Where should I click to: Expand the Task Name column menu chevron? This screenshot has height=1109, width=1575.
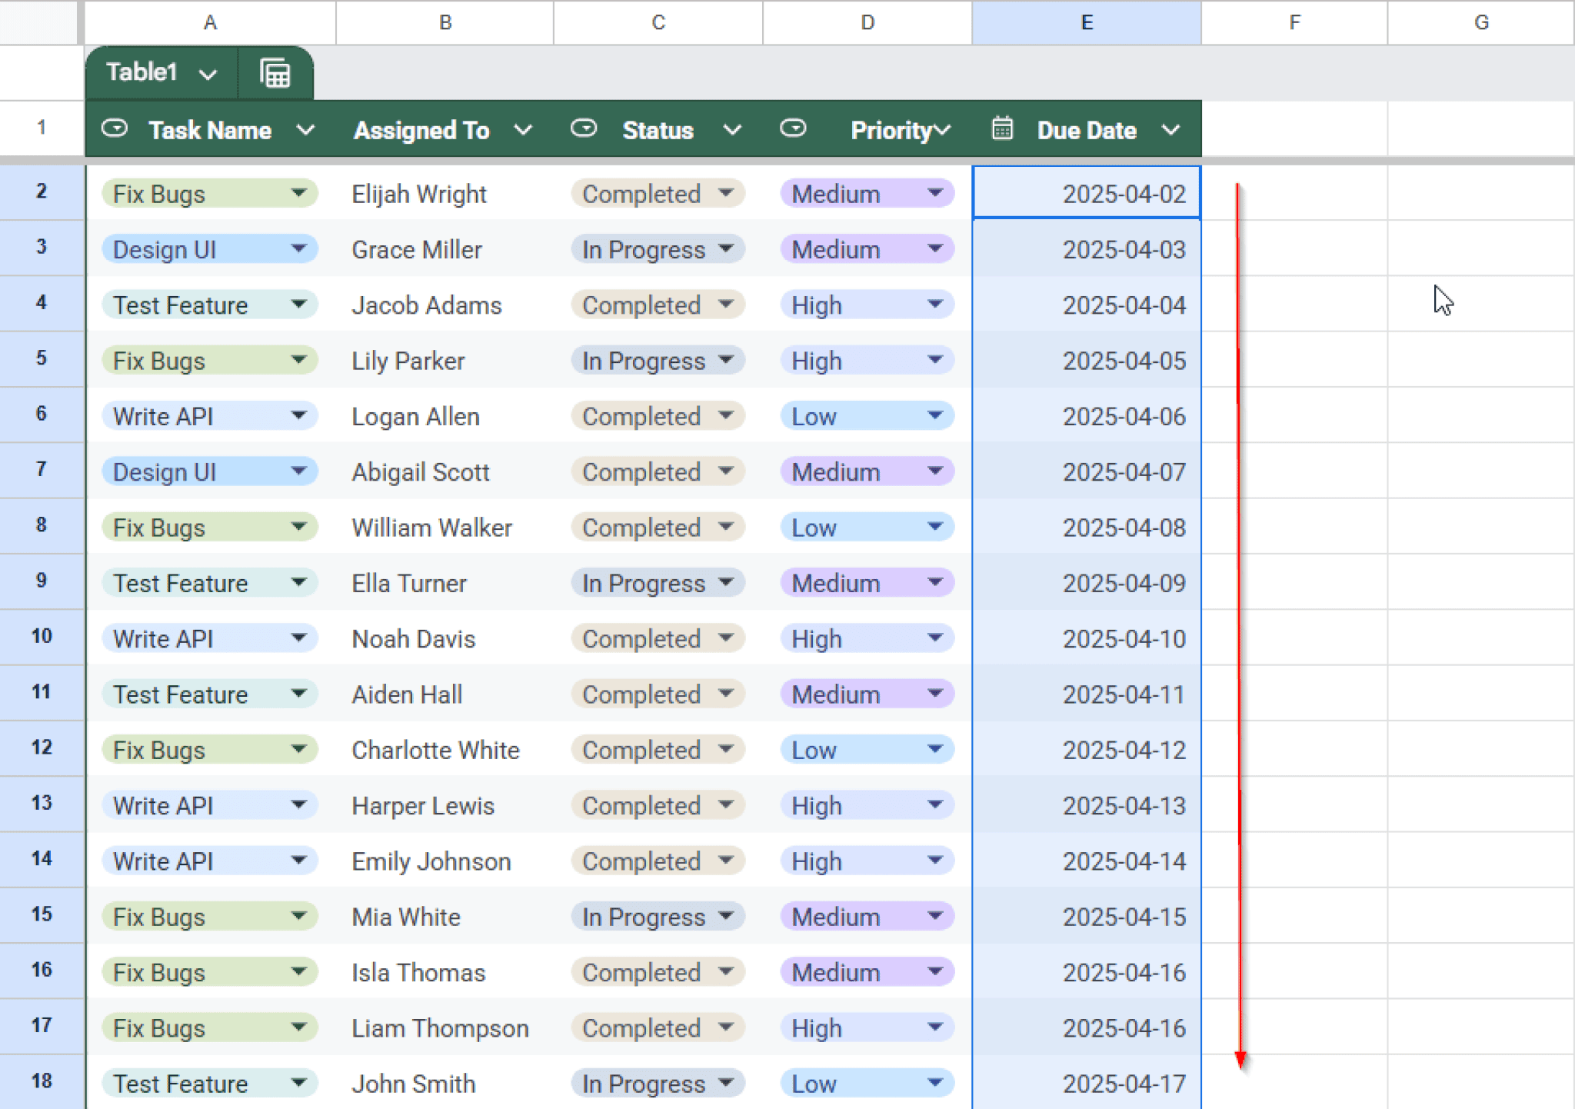[306, 130]
